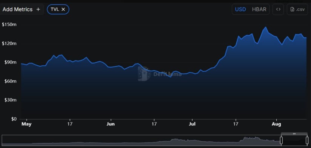Click the right handle of the range slider
Screen dimensions: 311x148
(307, 140)
